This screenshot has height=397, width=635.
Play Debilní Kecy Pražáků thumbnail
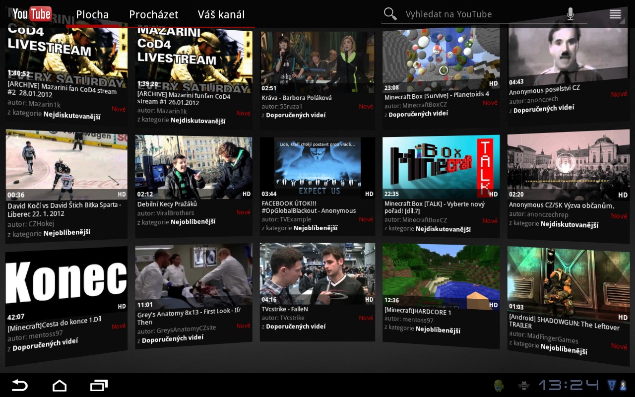point(193,168)
